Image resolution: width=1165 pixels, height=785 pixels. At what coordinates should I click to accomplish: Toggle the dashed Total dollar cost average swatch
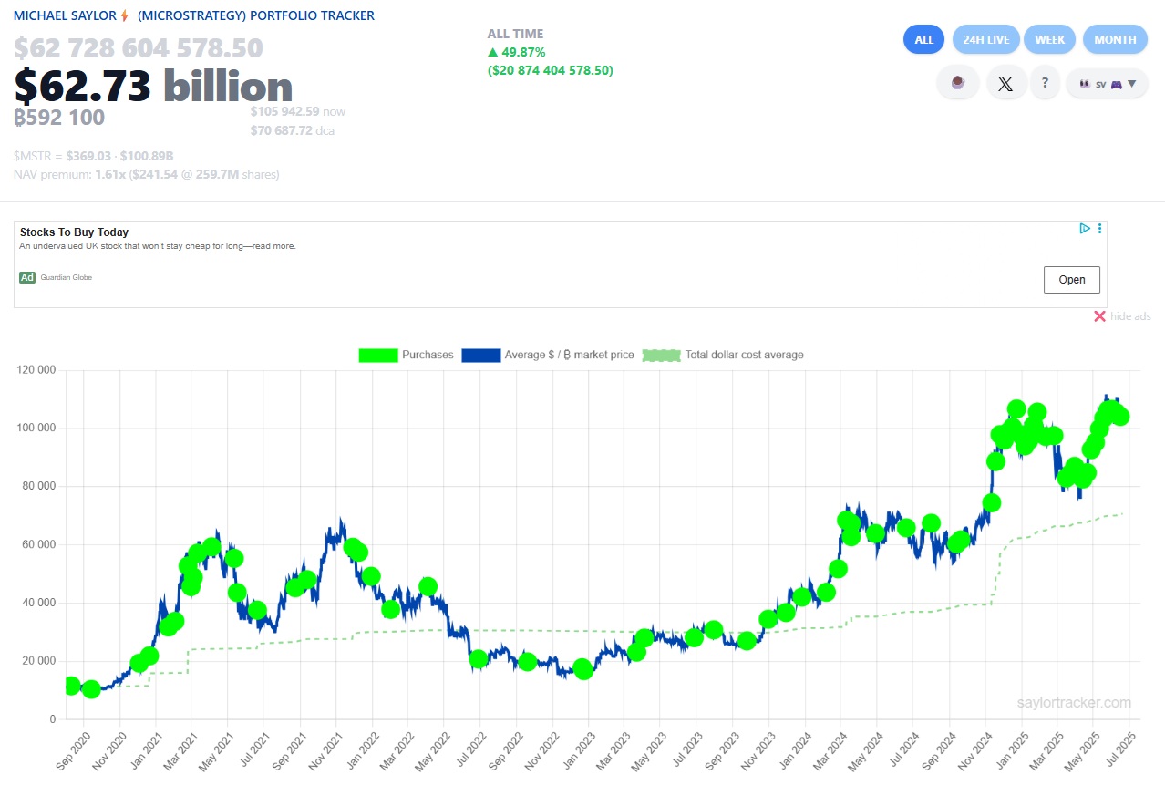tap(662, 355)
